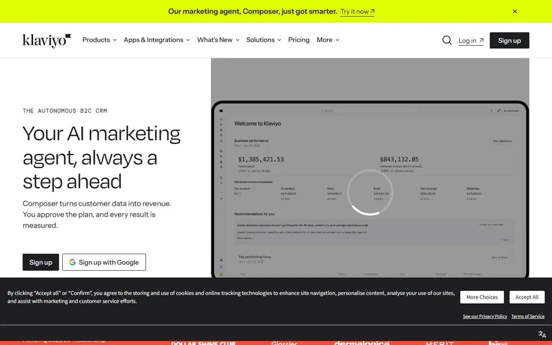
Task: Click the $1,385,421.53 revenue figure
Action: tap(261, 159)
